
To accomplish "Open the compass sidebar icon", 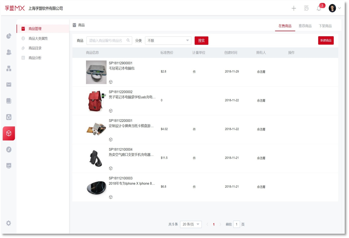I will (x=9, y=150).
